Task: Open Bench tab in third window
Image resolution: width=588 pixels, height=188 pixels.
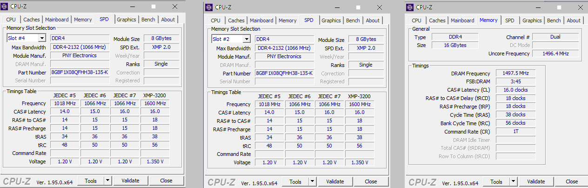Action: [x=554, y=20]
